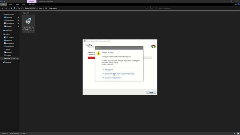
Task: Refresh the Downloads folder
Action: pos(151,8)
